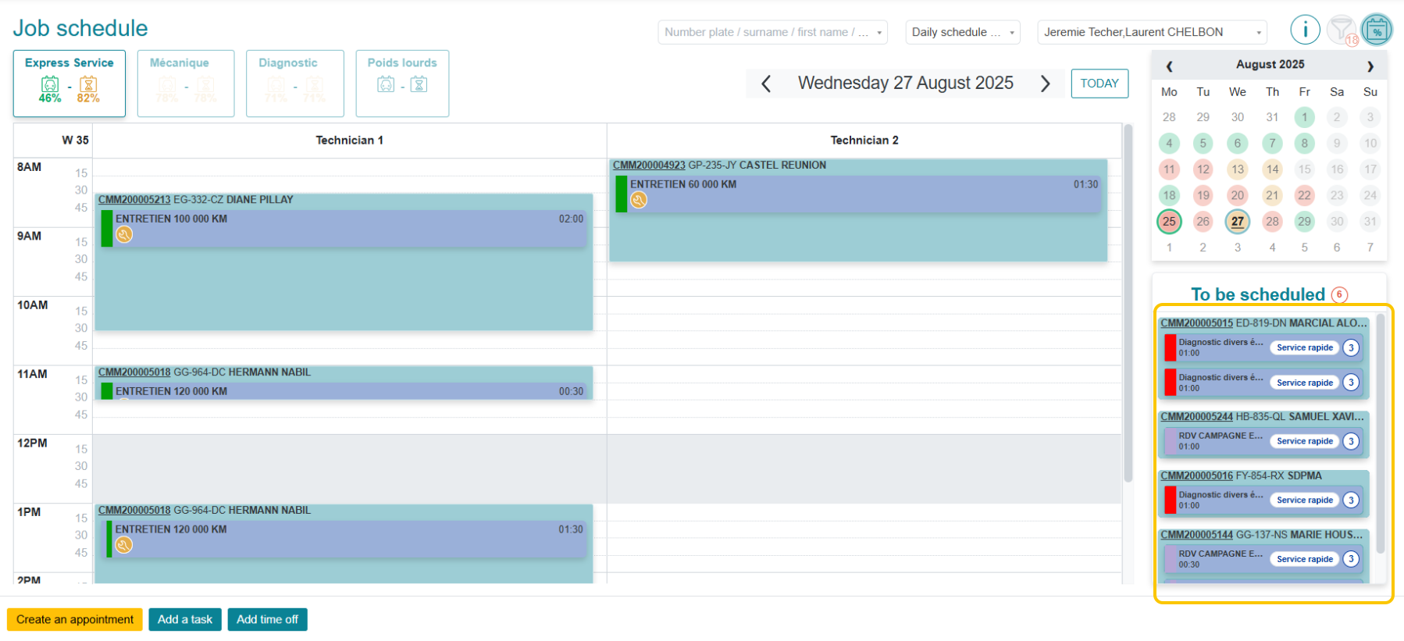Show previous month in August 2025 calendar
The image size is (1404, 641).
1169,66
